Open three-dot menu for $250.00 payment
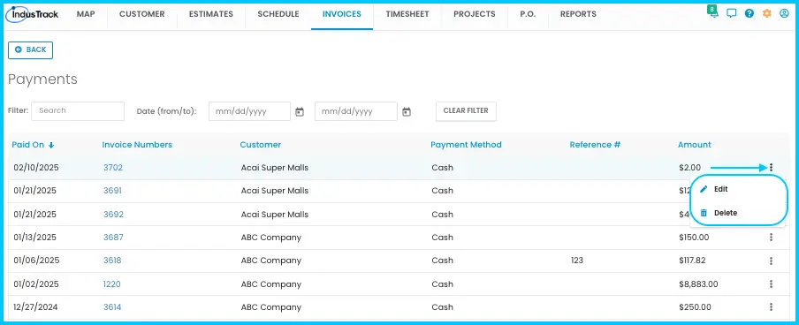This screenshot has height=325, width=799. (x=771, y=306)
